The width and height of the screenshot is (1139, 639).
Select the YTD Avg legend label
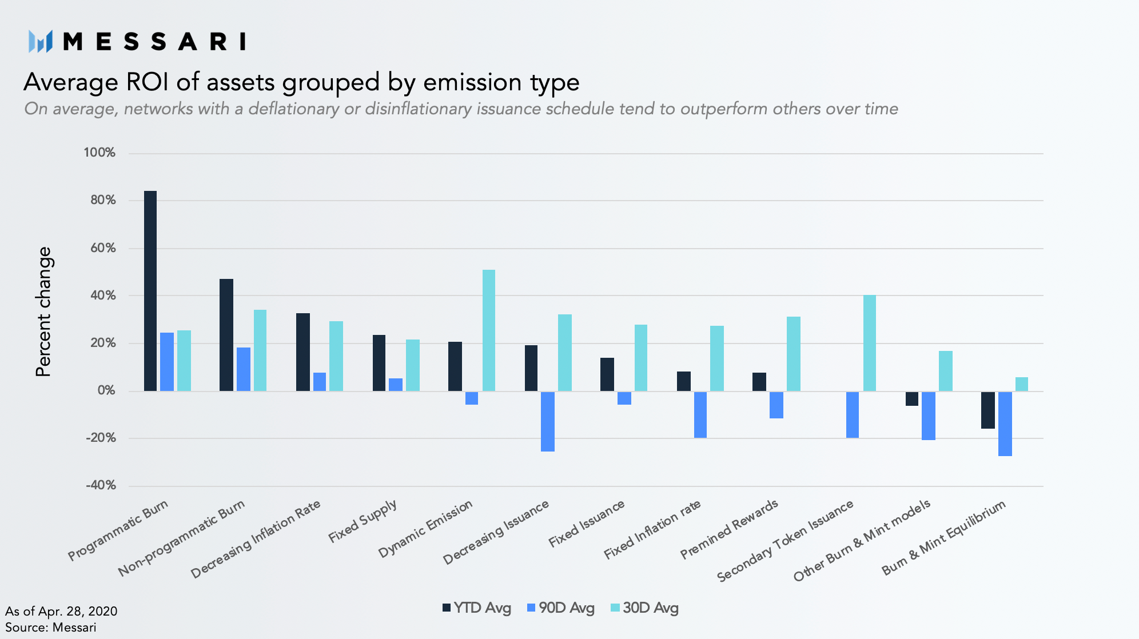coord(482,608)
